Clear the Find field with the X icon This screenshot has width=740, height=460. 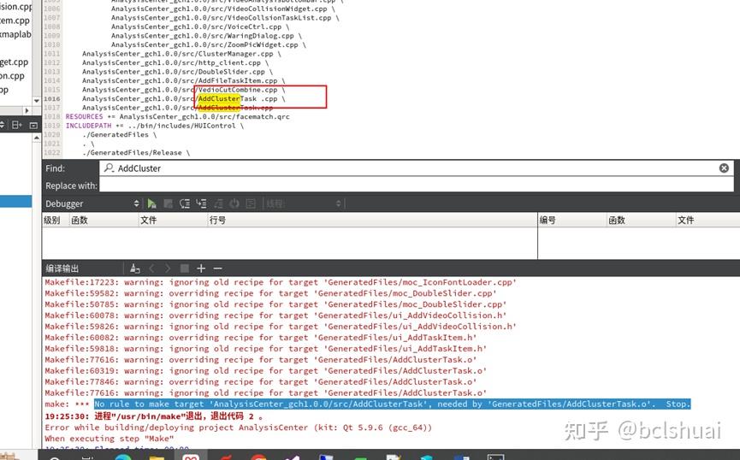point(724,168)
